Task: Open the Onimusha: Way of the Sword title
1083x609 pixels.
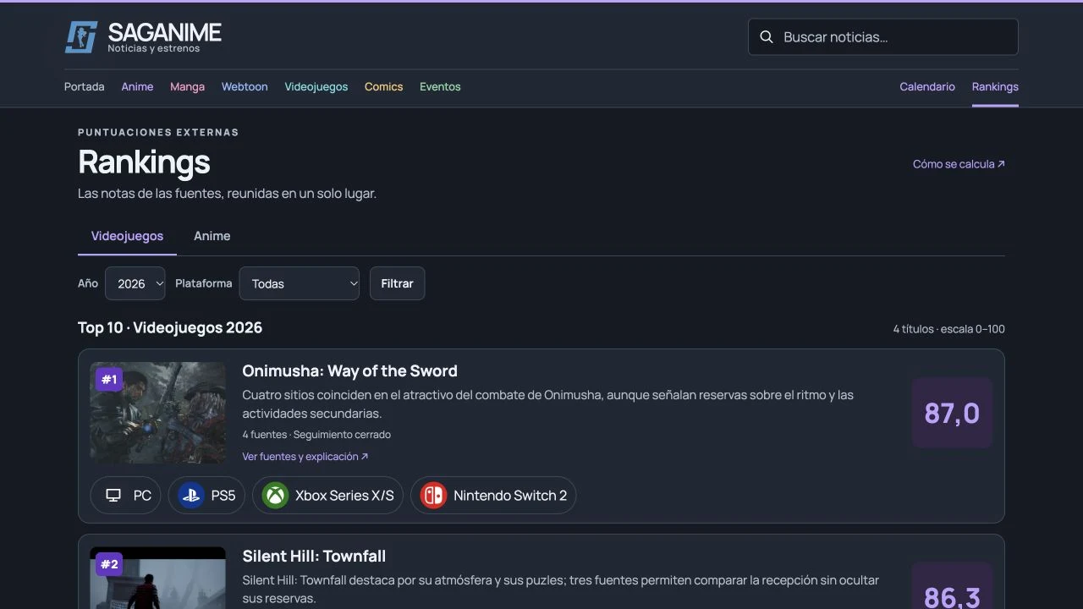Action: 349,371
